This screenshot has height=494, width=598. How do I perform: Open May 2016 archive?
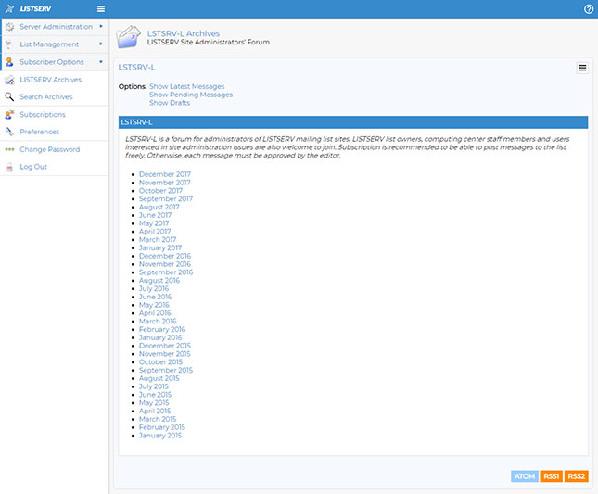point(154,305)
